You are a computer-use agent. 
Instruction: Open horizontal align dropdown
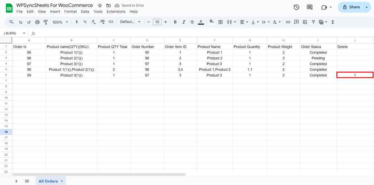[244, 22]
